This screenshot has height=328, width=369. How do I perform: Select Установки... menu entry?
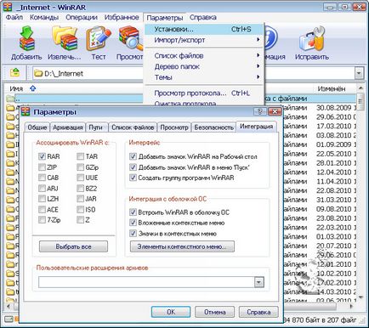204,29
